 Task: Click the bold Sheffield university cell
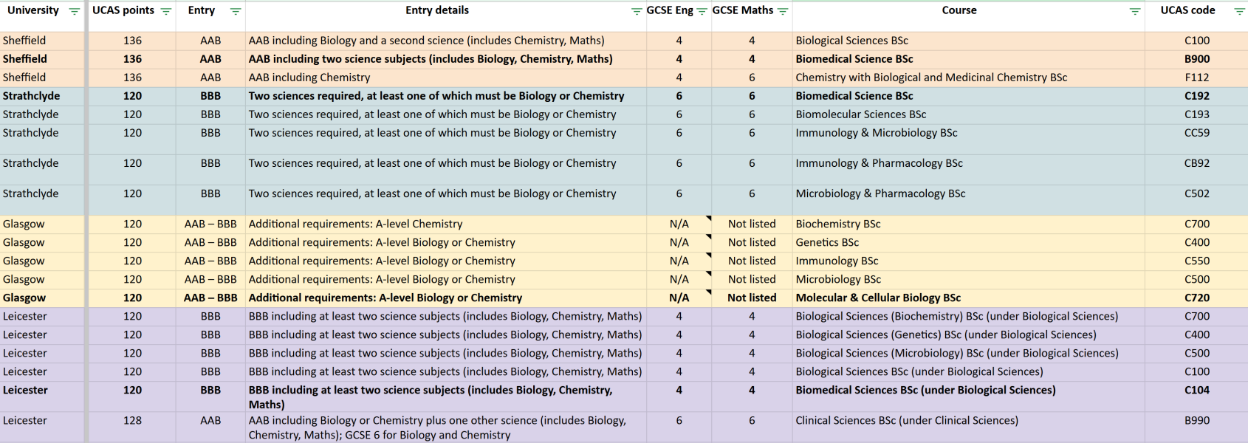pos(42,59)
